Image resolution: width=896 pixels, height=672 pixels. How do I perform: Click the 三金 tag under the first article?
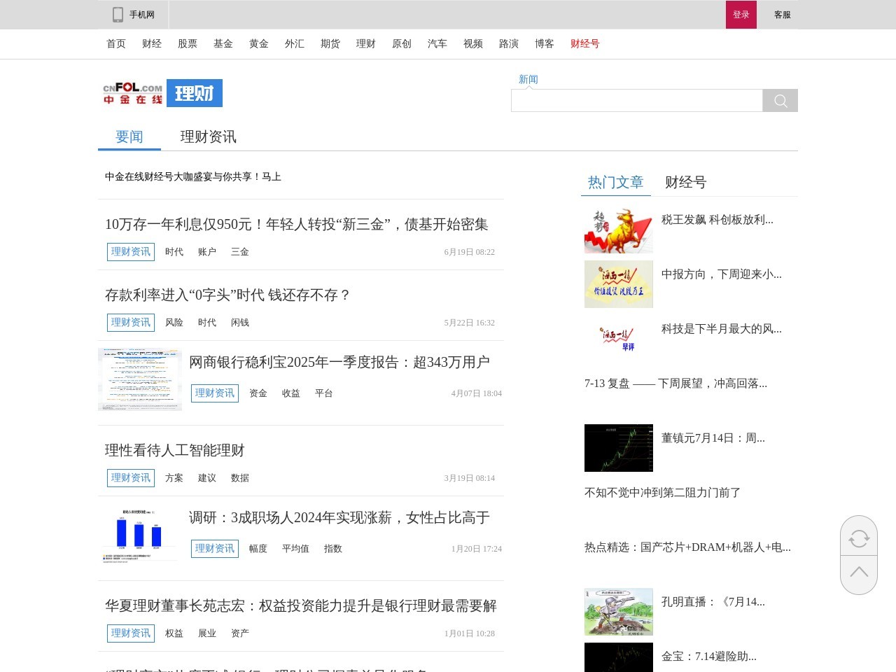click(240, 251)
